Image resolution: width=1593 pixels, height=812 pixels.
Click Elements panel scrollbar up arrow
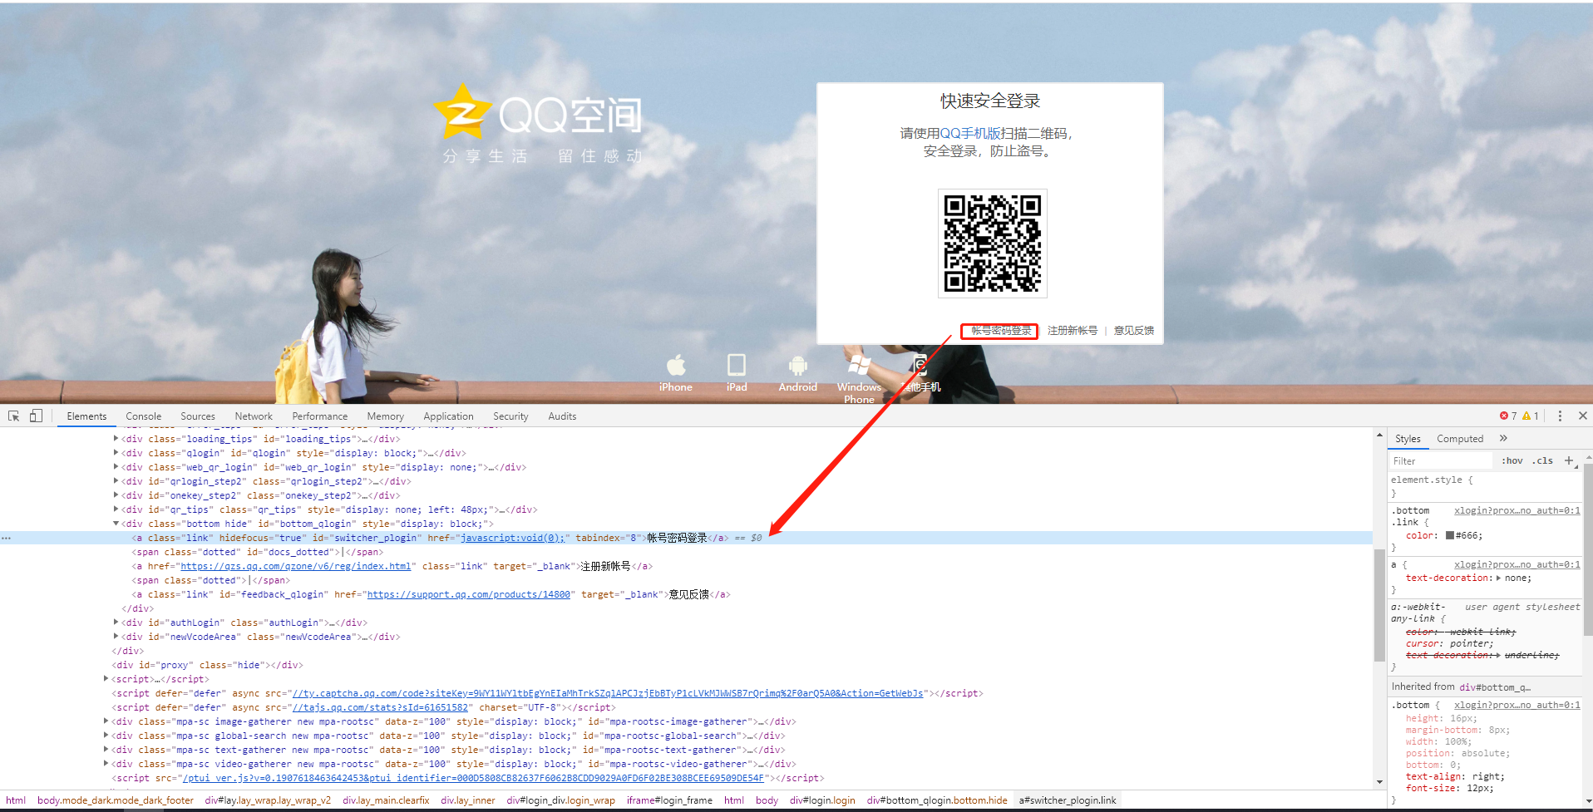click(1380, 436)
